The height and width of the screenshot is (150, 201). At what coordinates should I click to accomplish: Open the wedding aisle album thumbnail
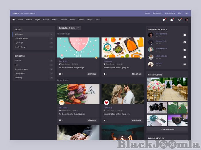[167, 89]
